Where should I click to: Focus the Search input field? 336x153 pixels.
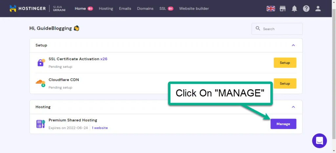click(x=281, y=29)
